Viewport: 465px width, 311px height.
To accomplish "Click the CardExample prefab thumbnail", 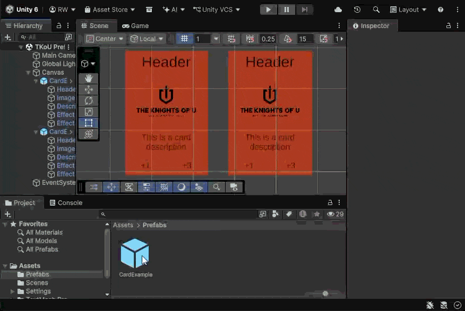I will pos(135,253).
